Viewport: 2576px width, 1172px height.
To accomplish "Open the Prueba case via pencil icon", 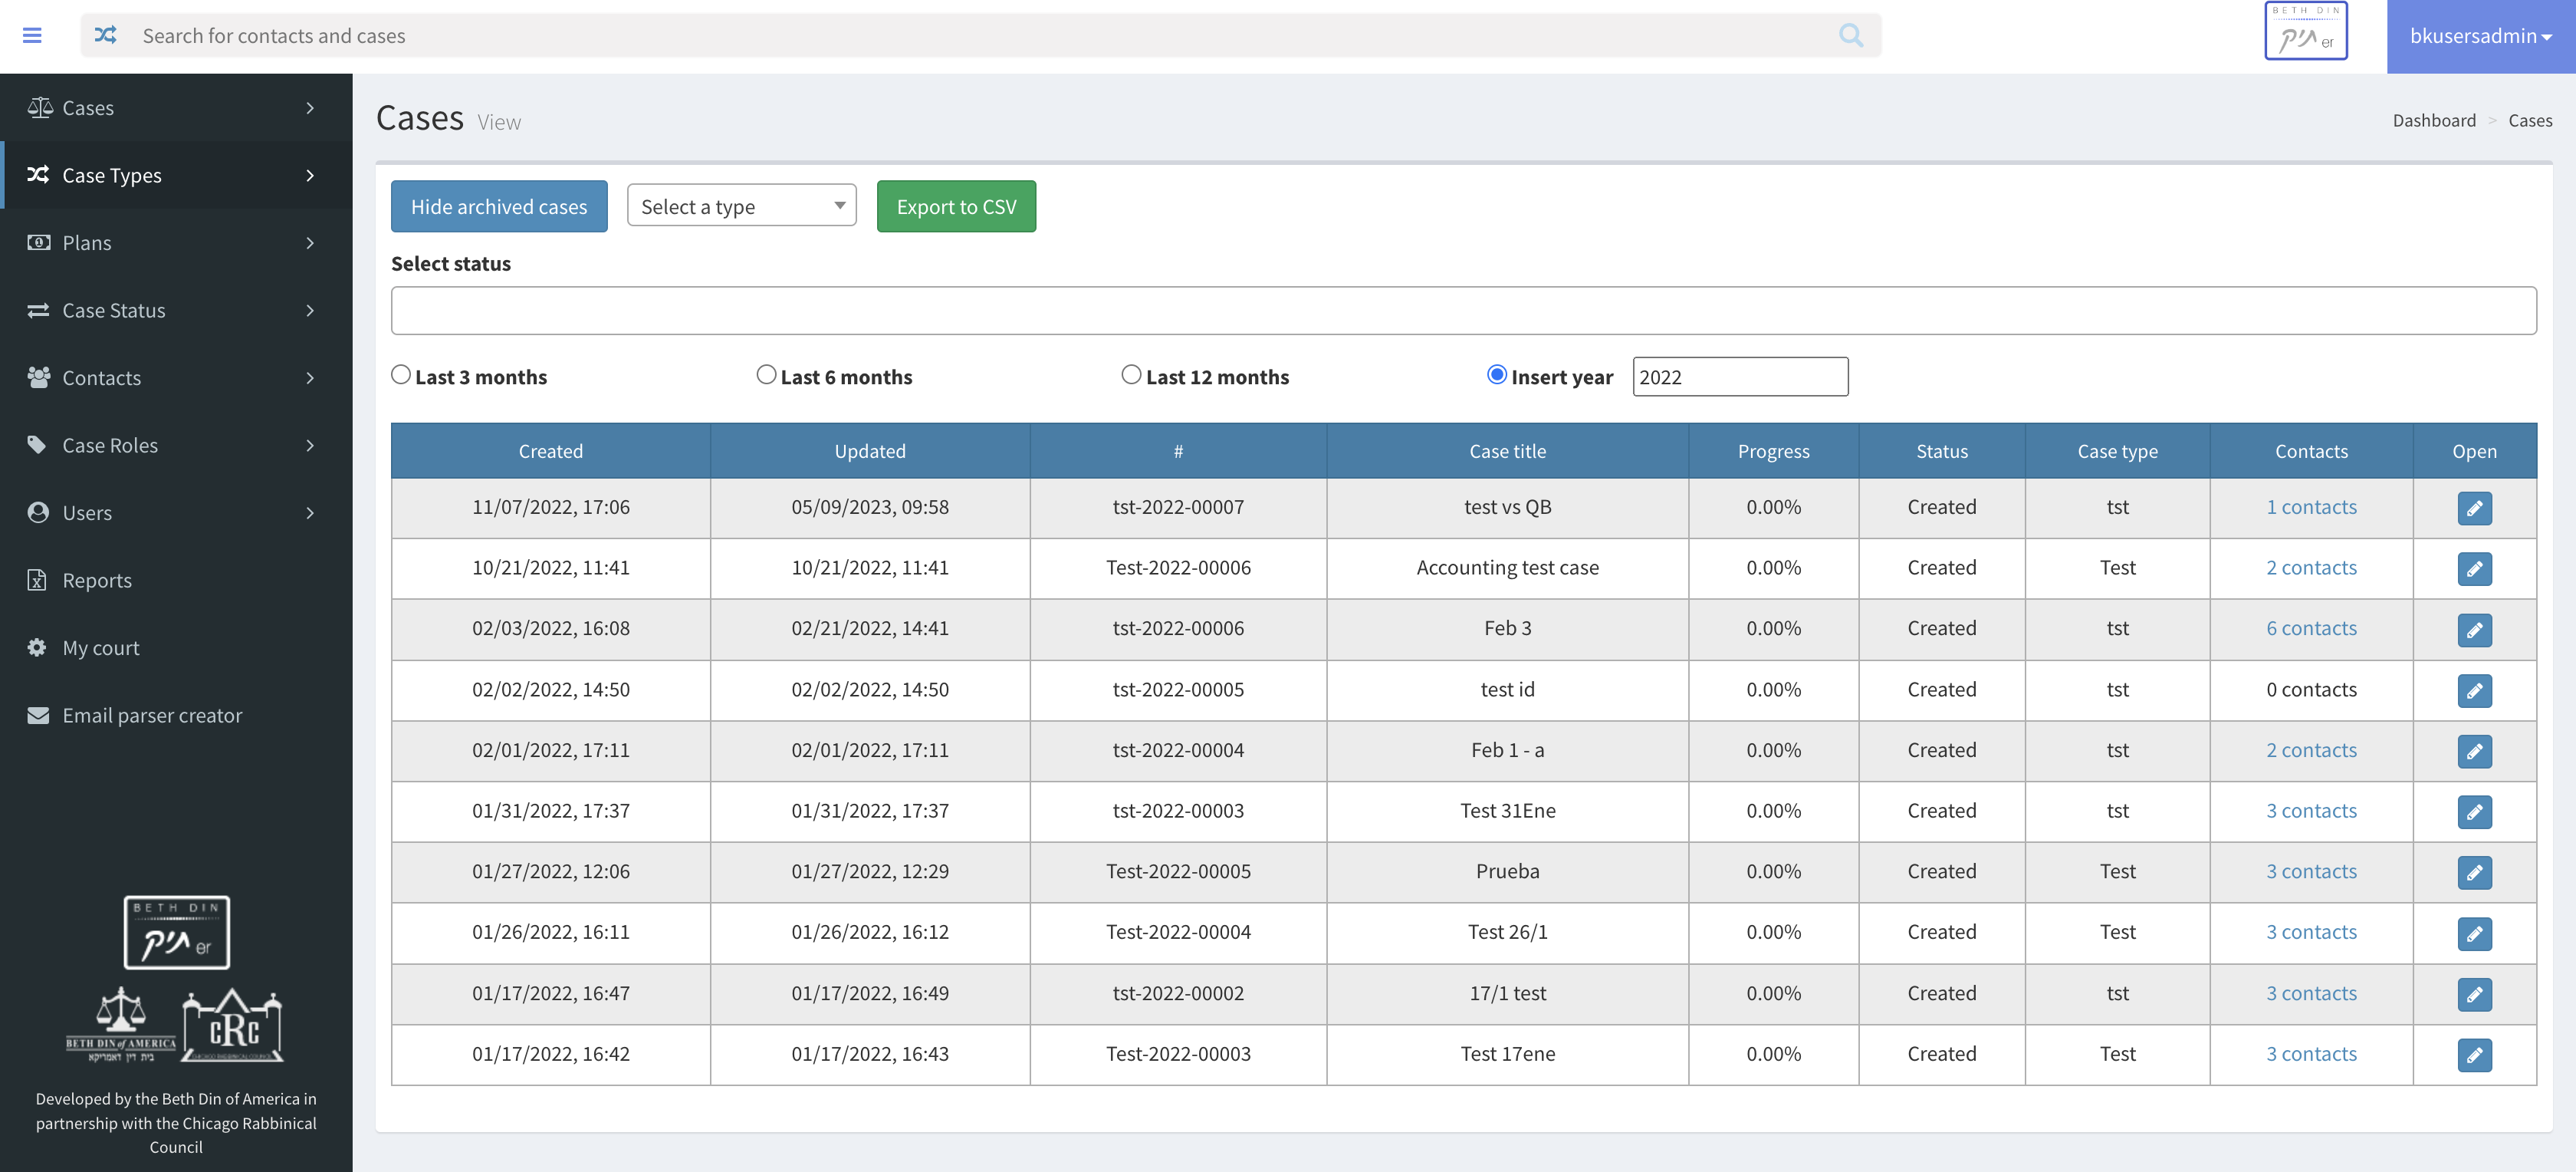I will (2473, 873).
